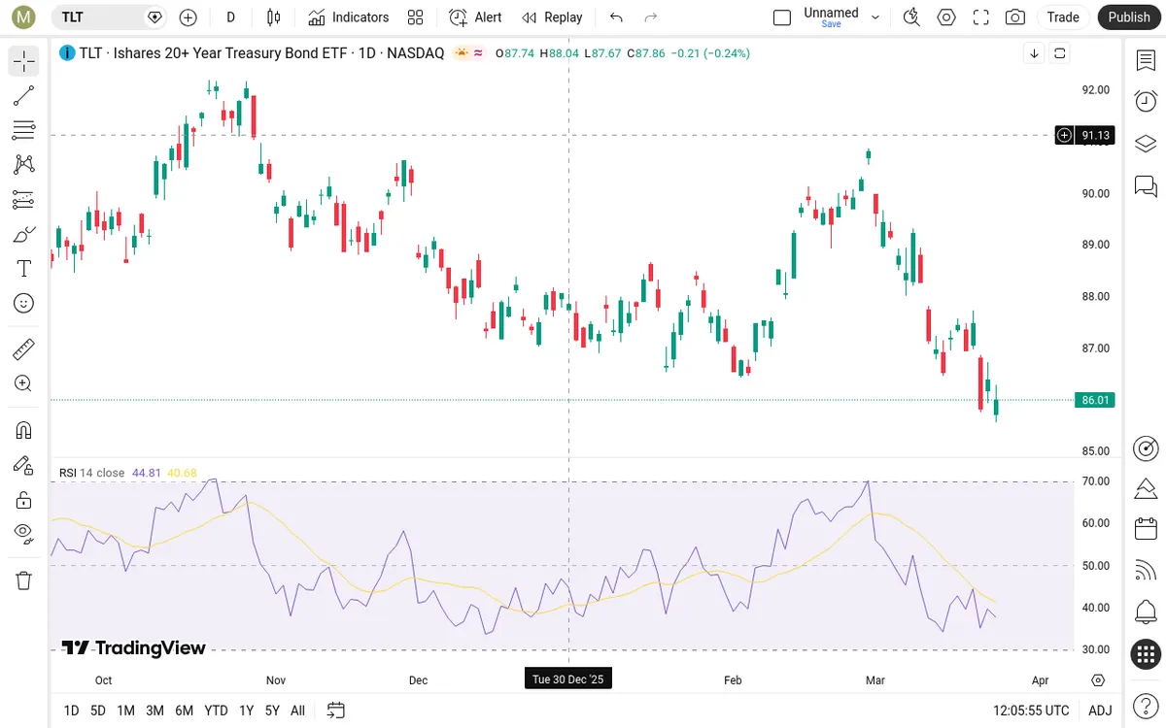Open the chats panel
The width and height of the screenshot is (1166, 728).
click(1146, 185)
